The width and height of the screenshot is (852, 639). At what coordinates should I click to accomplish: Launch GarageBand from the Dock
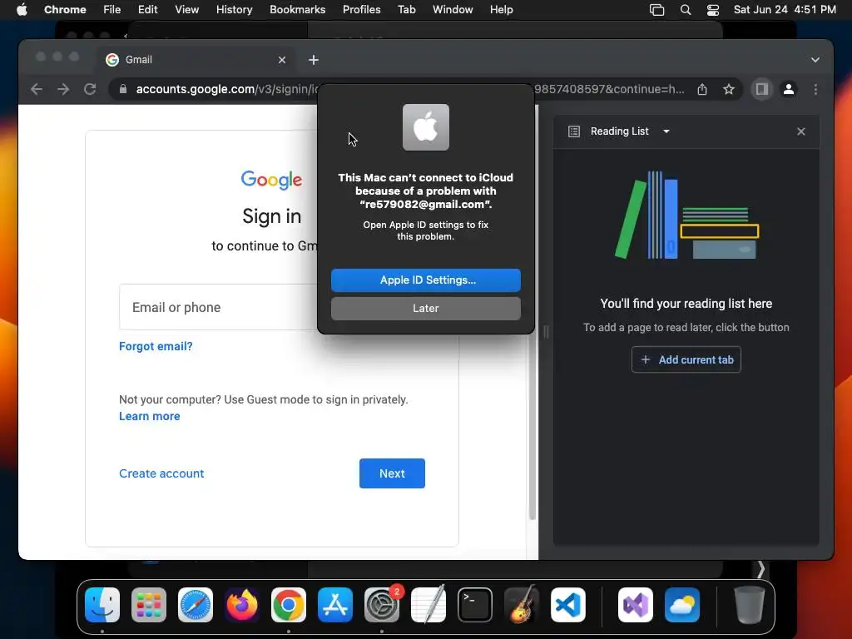click(522, 605)
